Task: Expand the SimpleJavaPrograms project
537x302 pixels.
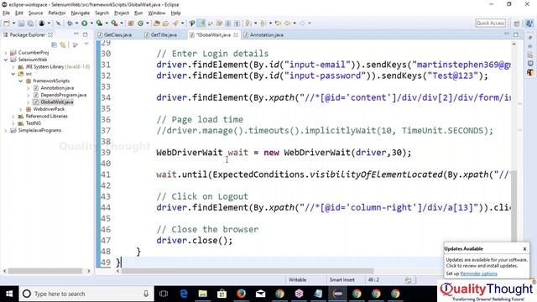Action: [x=6, y=131]
